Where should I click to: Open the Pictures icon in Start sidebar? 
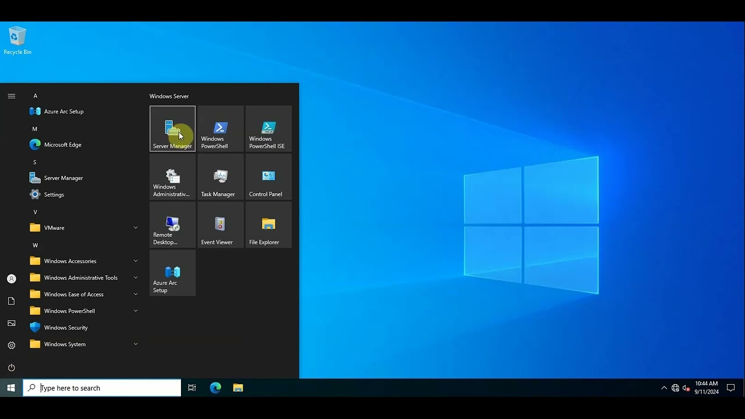click(12, 323)
